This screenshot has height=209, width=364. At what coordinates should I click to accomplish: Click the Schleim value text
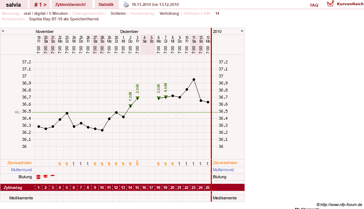pyautogui.click(x=118, y=13)
